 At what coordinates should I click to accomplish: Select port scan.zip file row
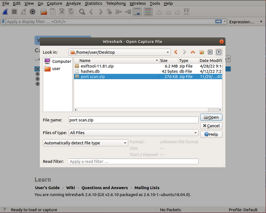click(148, 76)
